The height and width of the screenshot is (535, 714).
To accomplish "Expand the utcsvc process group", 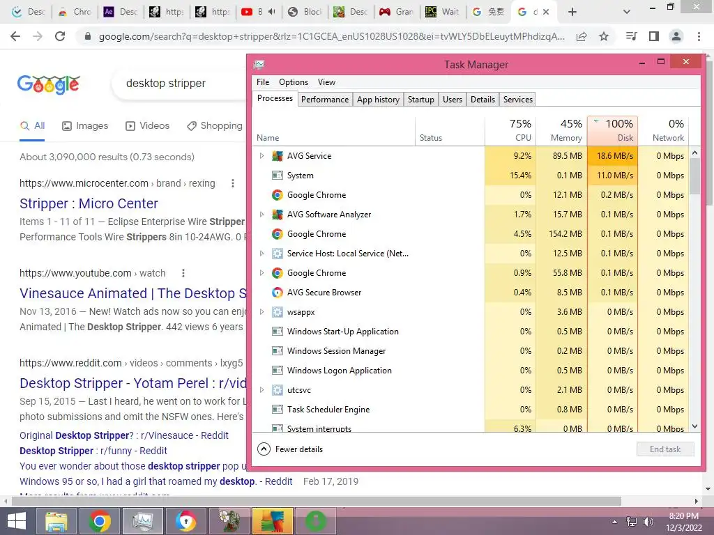I will (262, 390).
